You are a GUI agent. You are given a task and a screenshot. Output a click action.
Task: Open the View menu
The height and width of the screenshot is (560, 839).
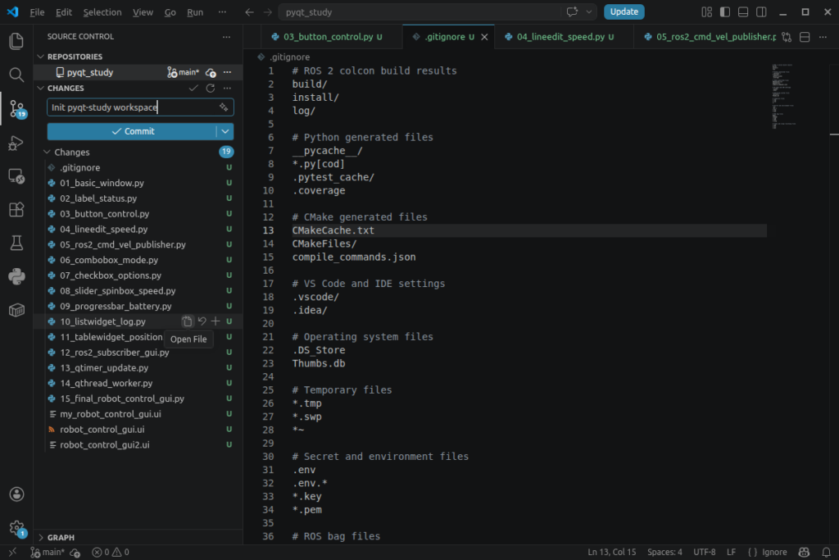(x=143, y=11)
